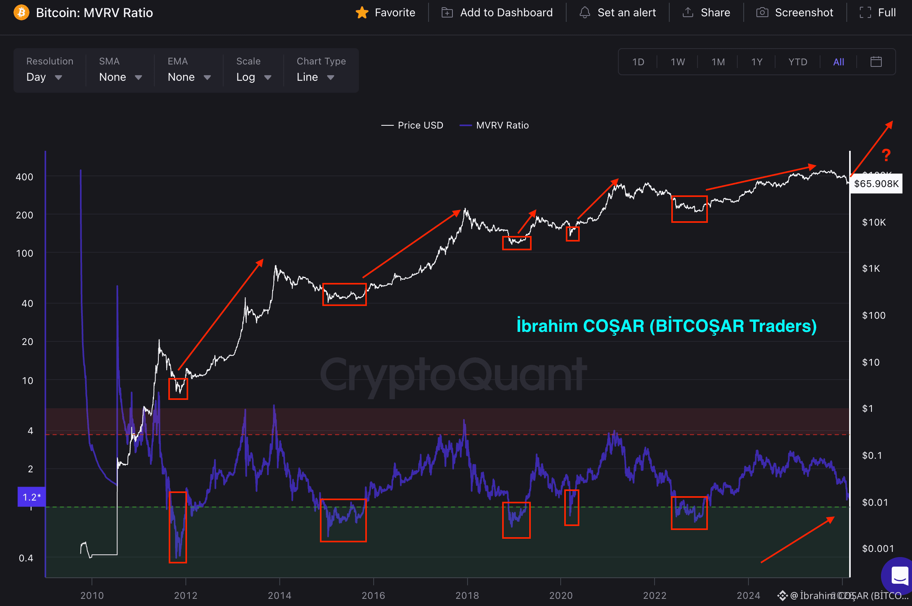The width and height of the screenshot is (912, 606).
Task: Choose the YTD time range
Action: (798, 62)
